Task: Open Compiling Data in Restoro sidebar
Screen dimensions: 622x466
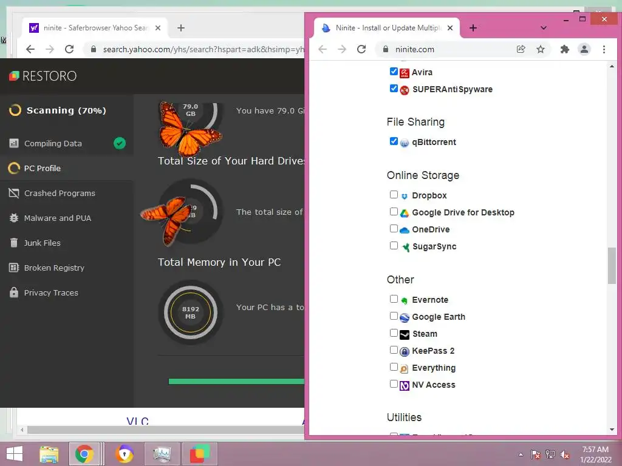Action: [67, 143]
